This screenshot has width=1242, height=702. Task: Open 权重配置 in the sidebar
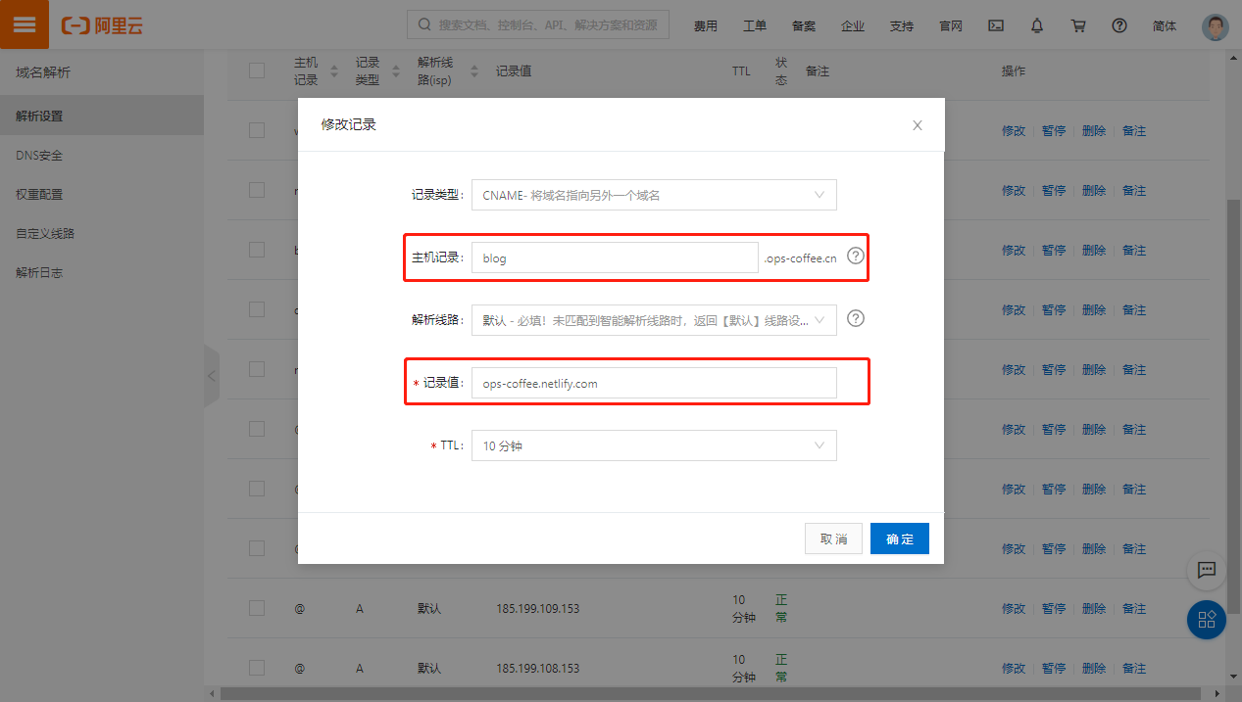click(39, 195)
